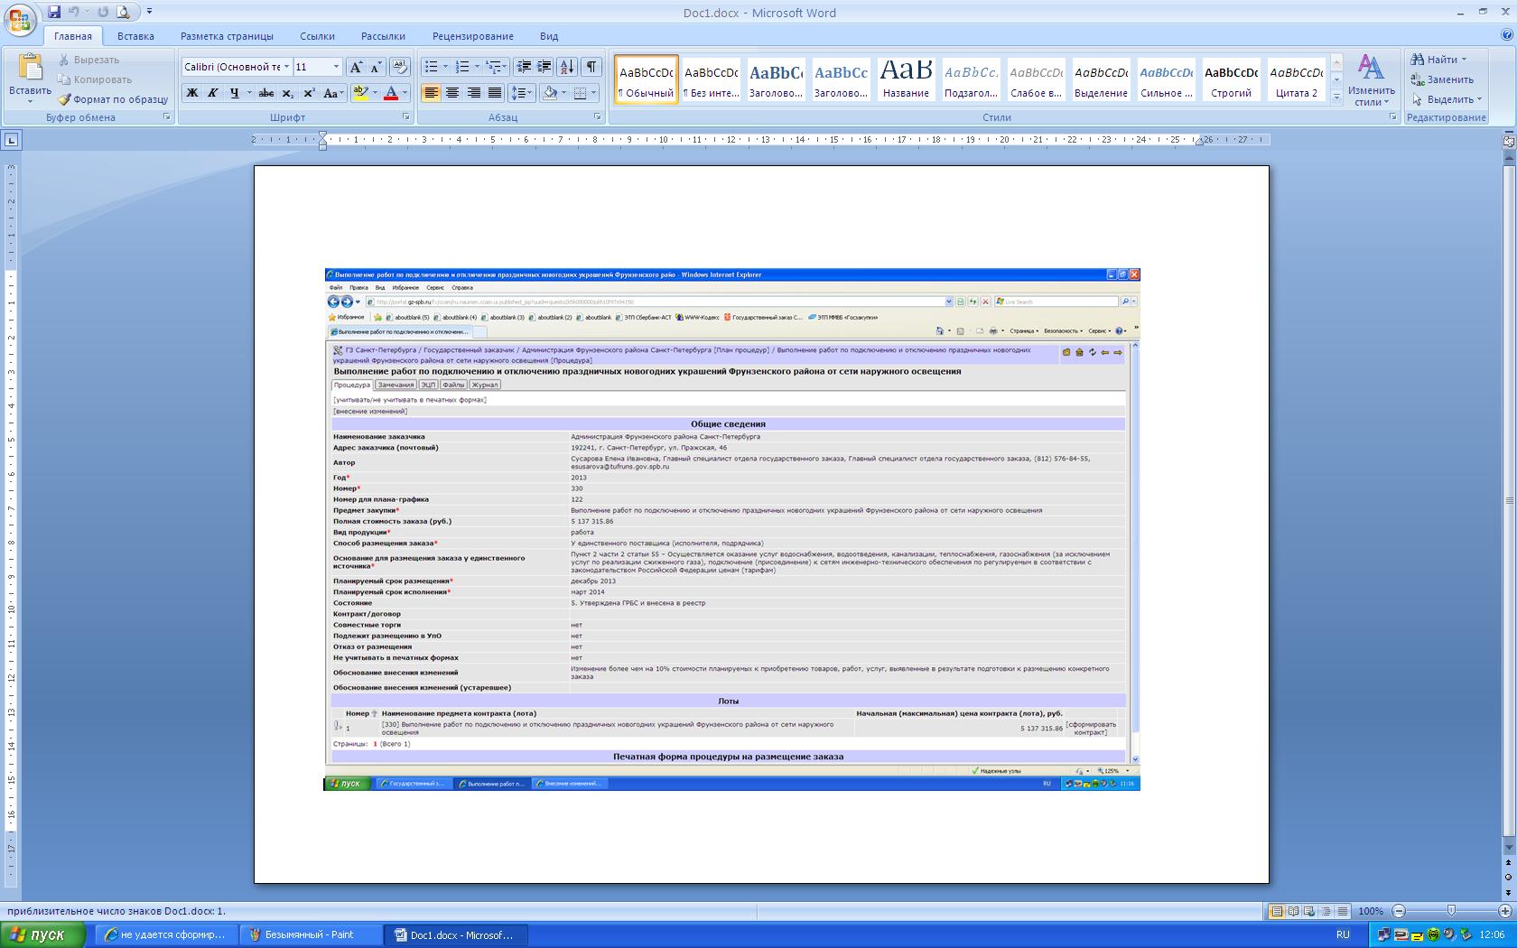Toggle bold (Ж) formatting
Screen dimensions: 1517x948
[191, 93]
